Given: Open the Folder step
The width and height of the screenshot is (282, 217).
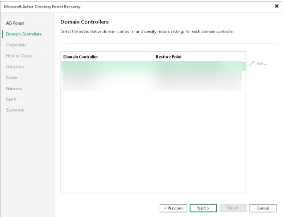Looking at the screenshot, I should click(12, 77).
